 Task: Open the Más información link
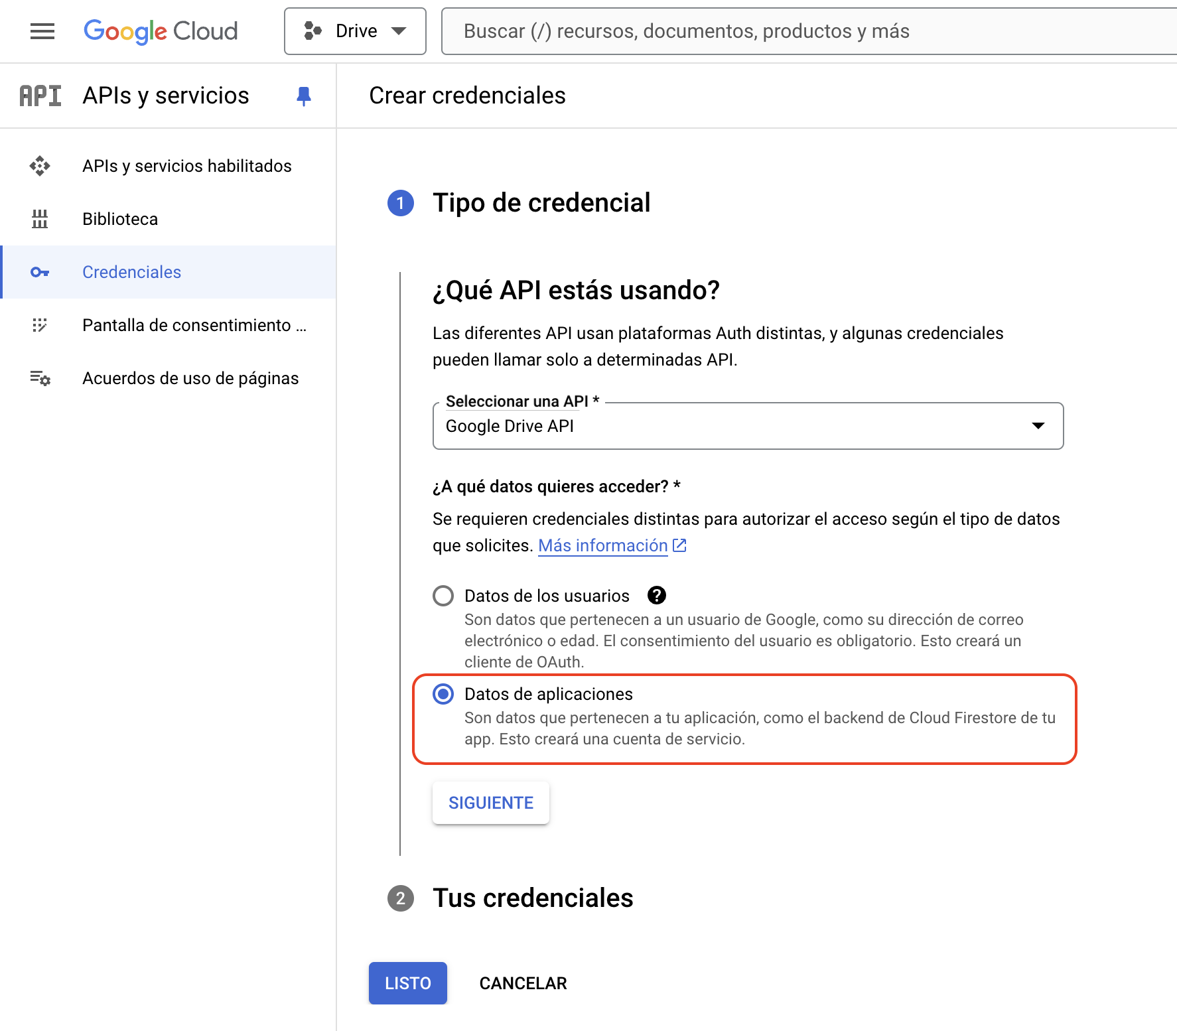coord(603,545)
